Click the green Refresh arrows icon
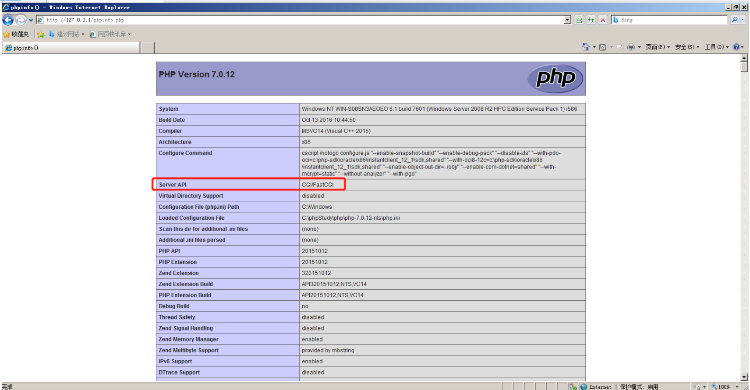 (591, 20)
